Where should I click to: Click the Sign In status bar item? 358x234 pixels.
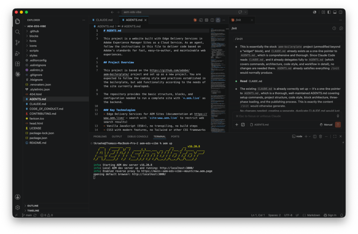(x=330, y=215)
